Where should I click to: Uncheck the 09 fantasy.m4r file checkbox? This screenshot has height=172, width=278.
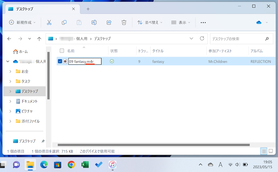click(60, 61)
